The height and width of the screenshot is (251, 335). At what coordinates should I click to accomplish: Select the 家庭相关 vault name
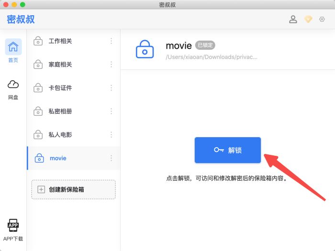60,65
